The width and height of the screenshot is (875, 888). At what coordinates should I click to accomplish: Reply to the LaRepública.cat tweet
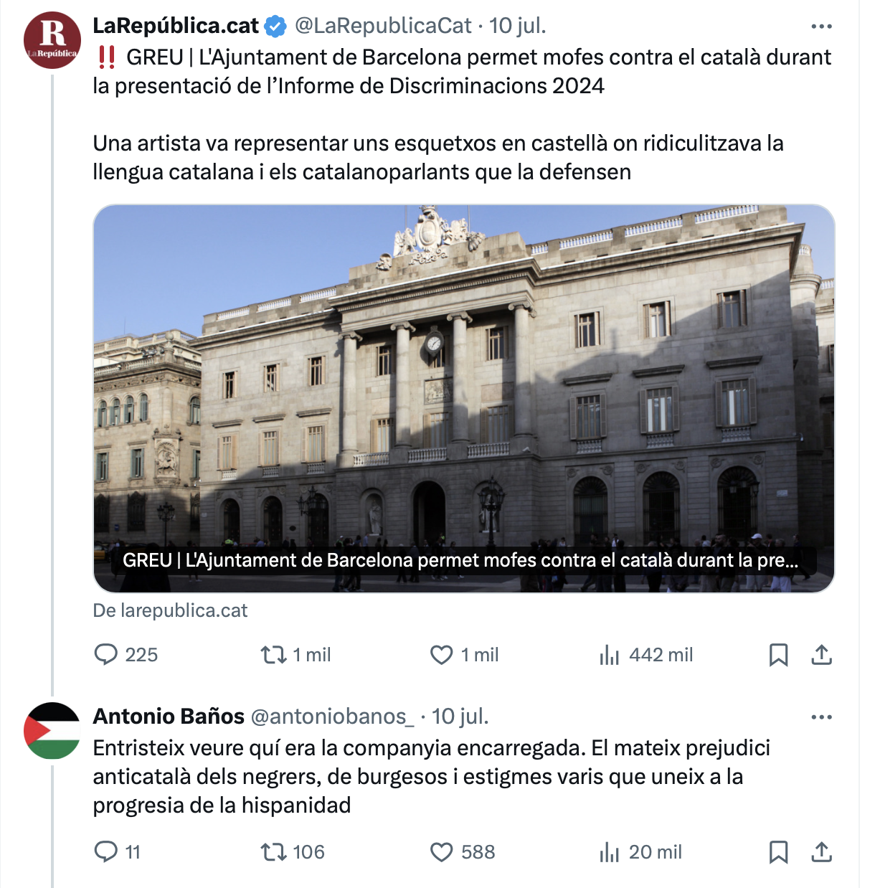point(126,655)
